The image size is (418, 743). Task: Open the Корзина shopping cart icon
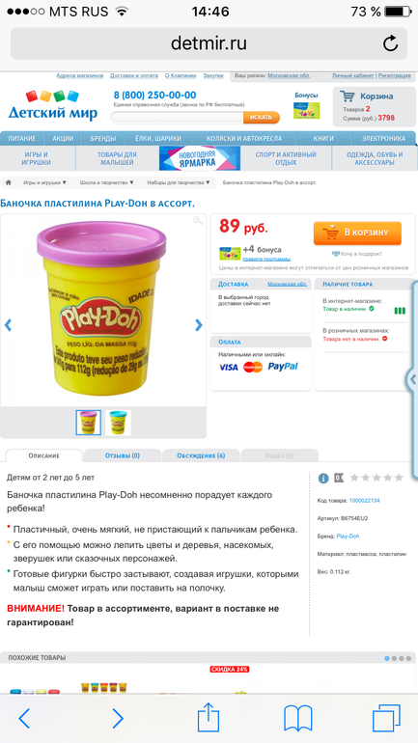(347, 96)
